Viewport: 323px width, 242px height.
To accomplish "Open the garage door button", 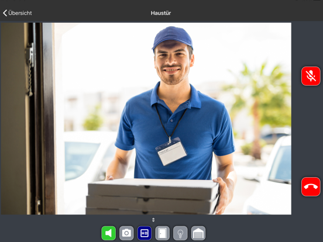I will point(198,233).
